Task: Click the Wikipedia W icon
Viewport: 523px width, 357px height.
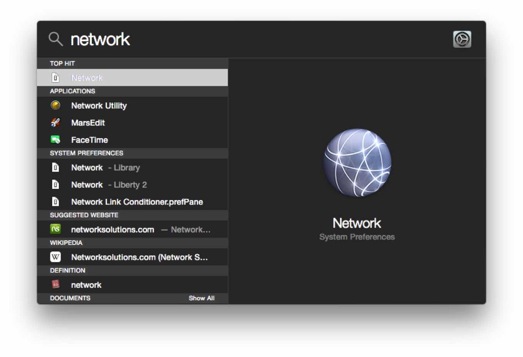Action: [55, 257]
